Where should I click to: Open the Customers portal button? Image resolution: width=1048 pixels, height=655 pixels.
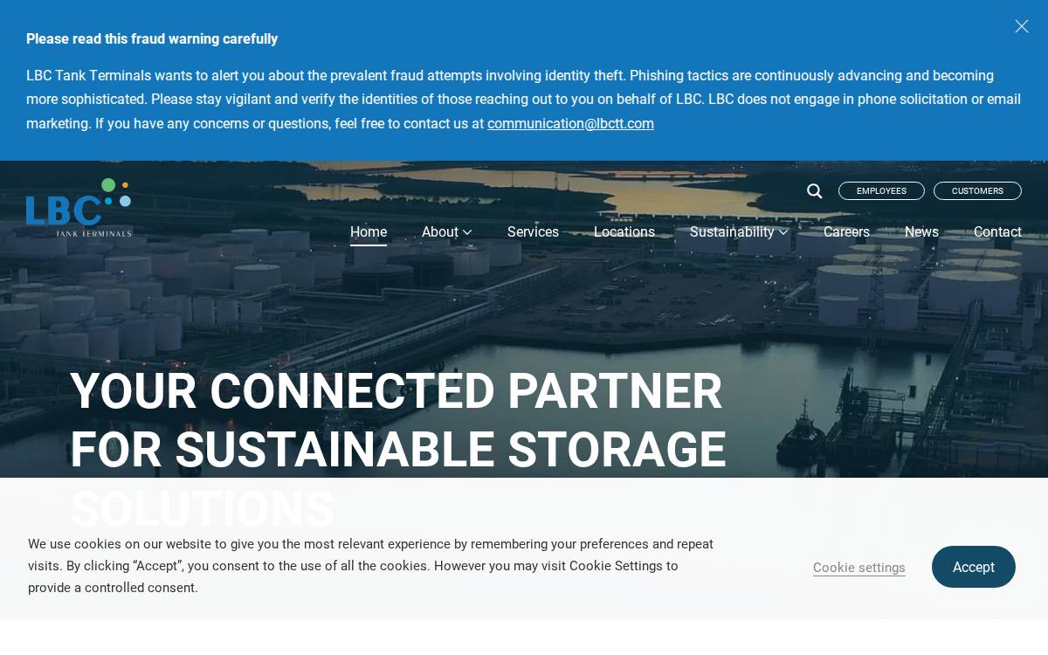point(977,191)
